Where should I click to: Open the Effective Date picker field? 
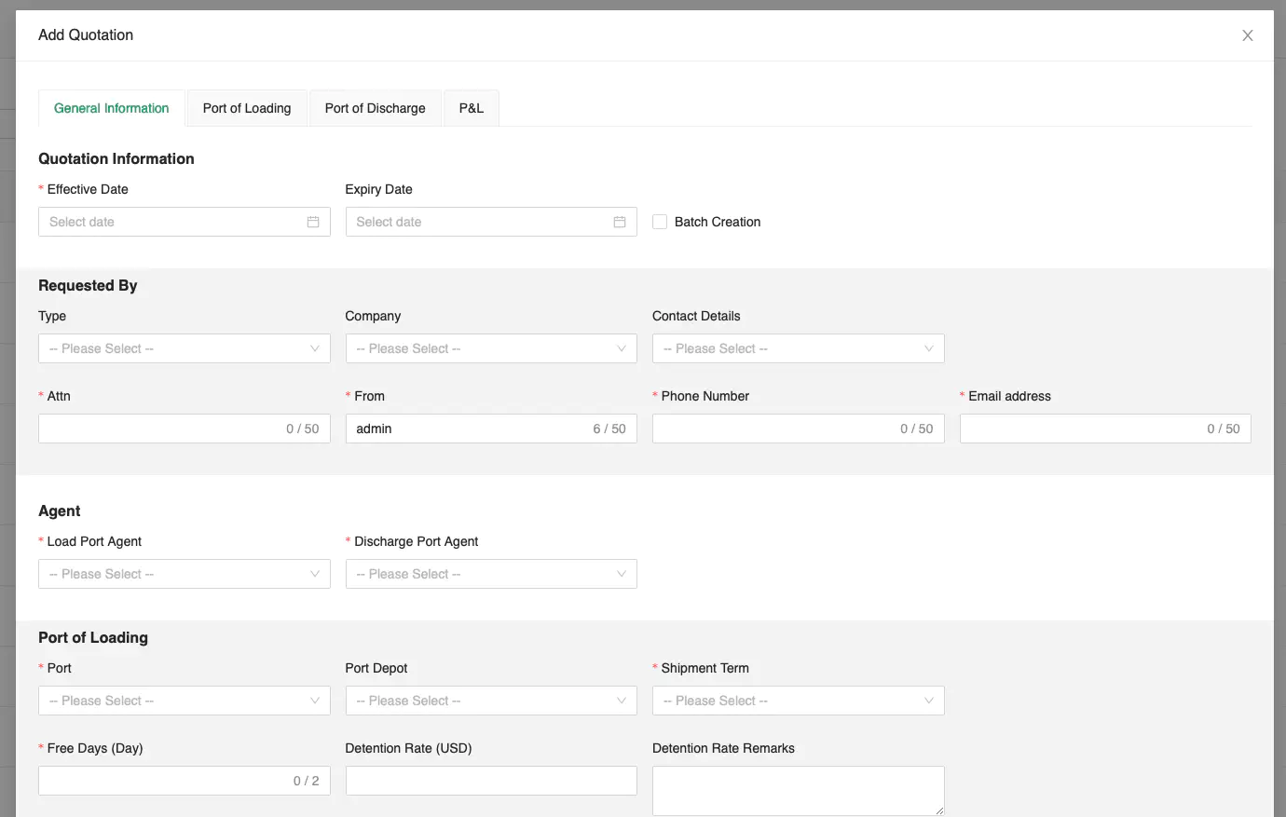pyautogui.click(x=185, y=222)
